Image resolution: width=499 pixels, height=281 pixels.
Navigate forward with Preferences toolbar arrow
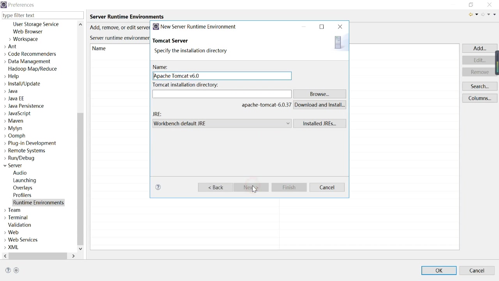coord(483,14)
